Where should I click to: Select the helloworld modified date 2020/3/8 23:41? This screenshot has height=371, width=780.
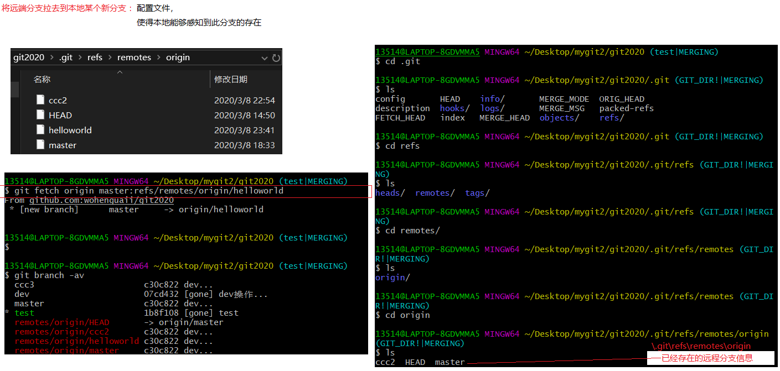[x=244, y=130]
